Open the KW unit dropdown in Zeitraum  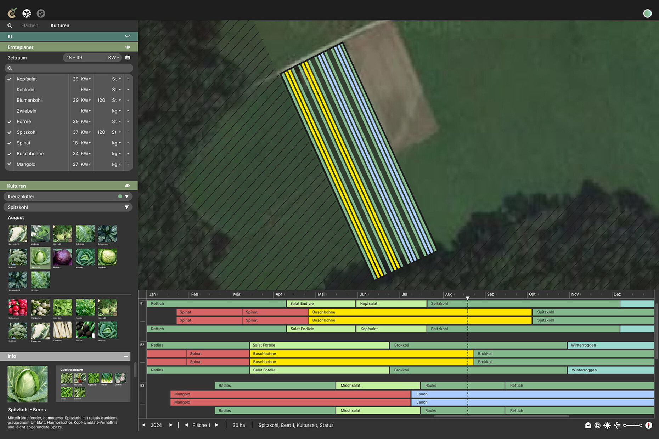click(113, 57)
